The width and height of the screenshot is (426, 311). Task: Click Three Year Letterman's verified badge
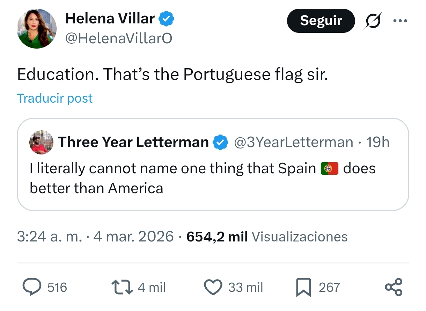[220, 143]
